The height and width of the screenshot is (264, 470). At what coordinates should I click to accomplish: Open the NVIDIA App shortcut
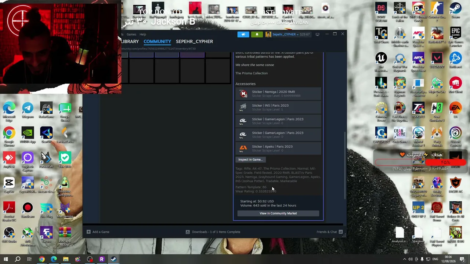click(x=28, y=135)
